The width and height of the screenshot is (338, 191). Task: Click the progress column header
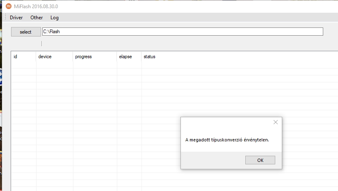pyautogui.click(x=95, y=57)
